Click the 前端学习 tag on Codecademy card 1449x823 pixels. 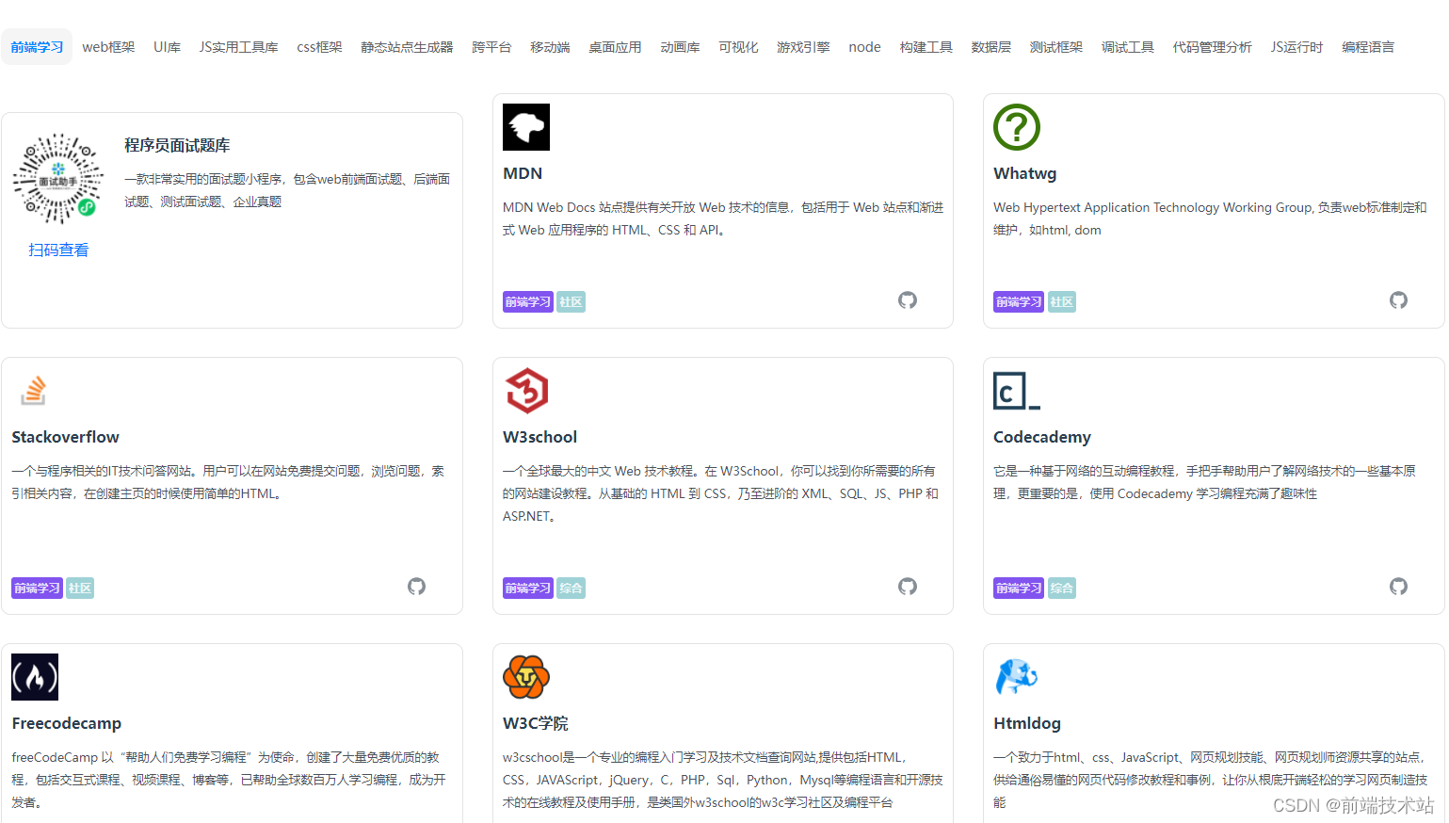coord(1019,589)
